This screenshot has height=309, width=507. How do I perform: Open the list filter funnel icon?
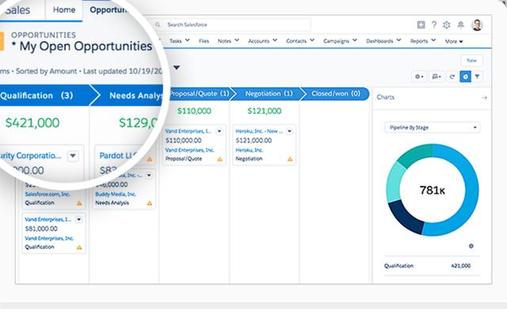point(477,77)
